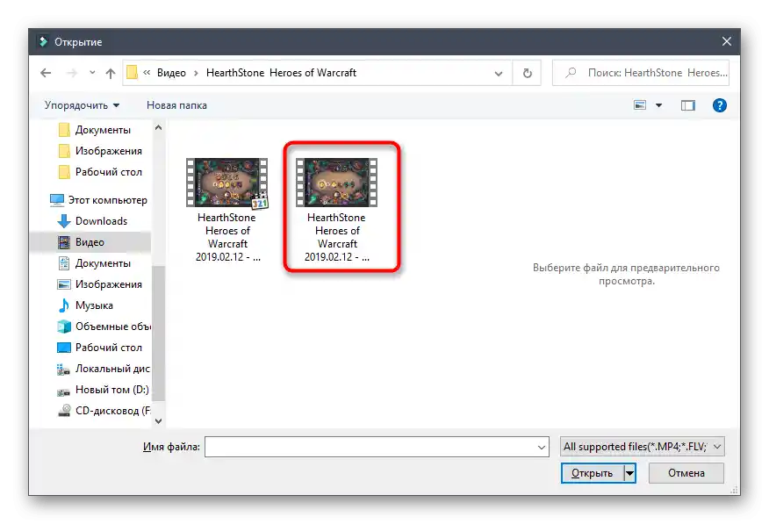
Task: Open Объемные объекты in sidebar
Action: pyautogui.click(x=104, y=327)
